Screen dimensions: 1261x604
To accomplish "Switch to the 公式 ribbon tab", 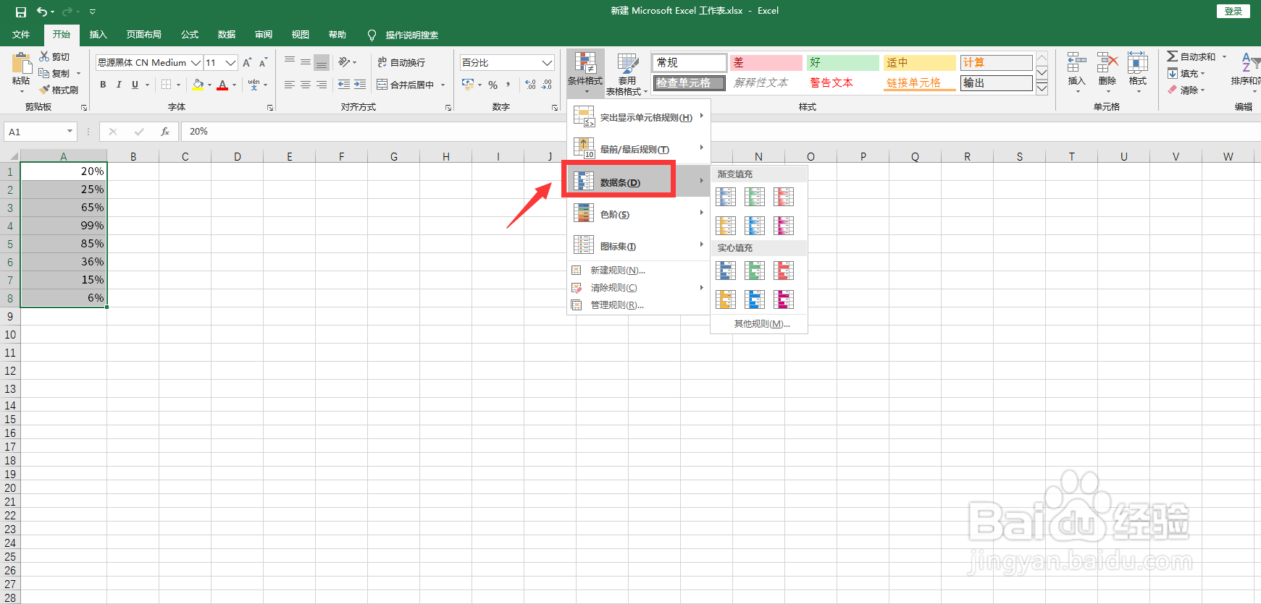I will tap(190, 35).
